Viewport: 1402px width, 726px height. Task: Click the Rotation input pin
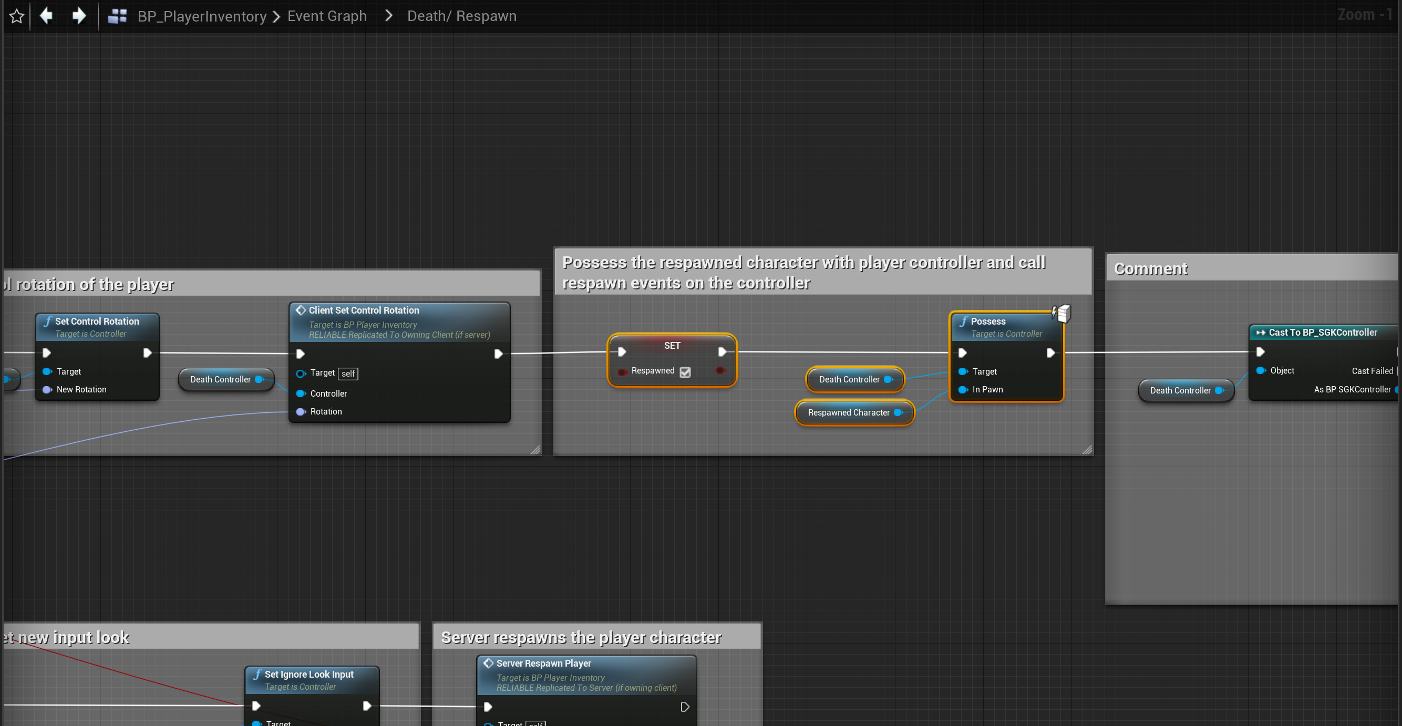click(x=301, y=412)
